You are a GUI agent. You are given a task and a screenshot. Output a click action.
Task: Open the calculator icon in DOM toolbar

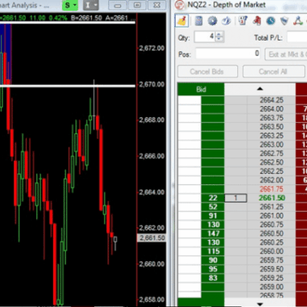[x=199, y=21]
